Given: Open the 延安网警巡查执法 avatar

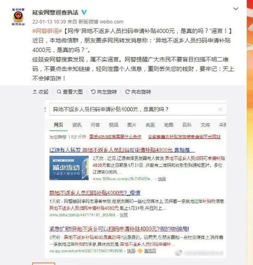Looking at the screenshot, I should (18, 17).
